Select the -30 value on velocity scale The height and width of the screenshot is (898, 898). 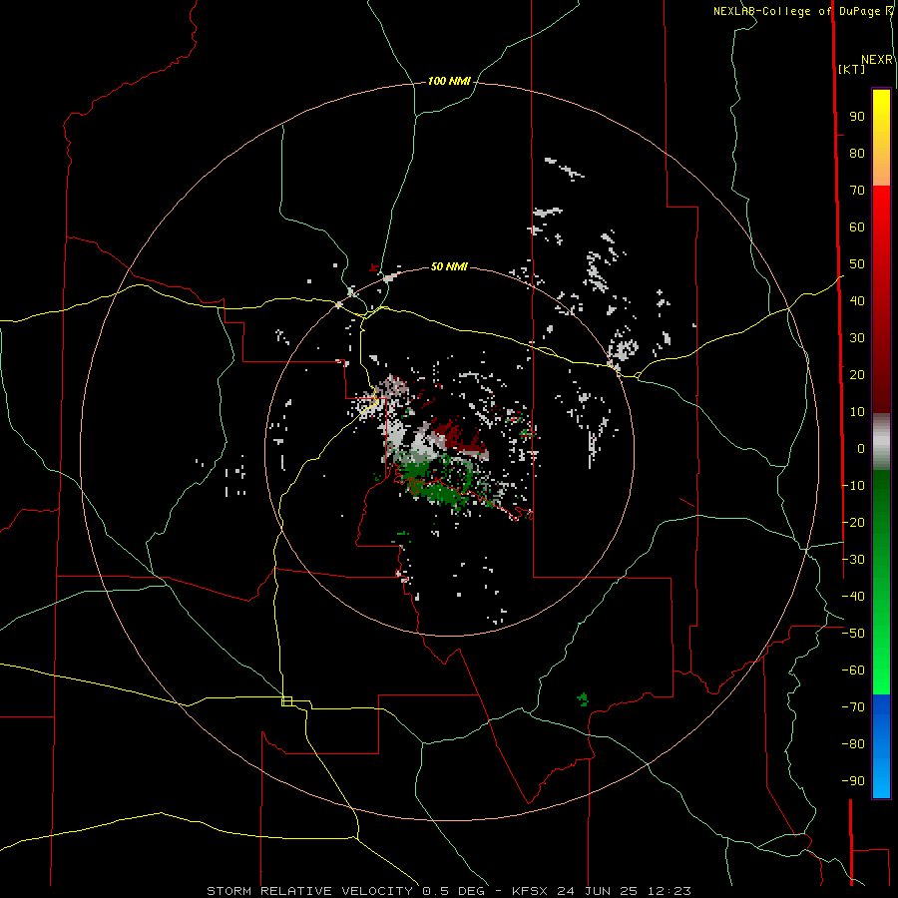(853, 560)
